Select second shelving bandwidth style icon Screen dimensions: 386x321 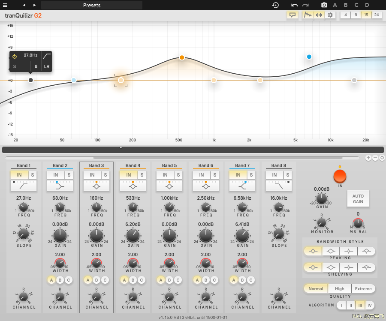coord(331,267)
